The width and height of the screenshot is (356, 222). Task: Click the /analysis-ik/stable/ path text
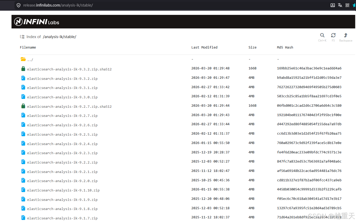pyautogui.click(x=60, y=37)
